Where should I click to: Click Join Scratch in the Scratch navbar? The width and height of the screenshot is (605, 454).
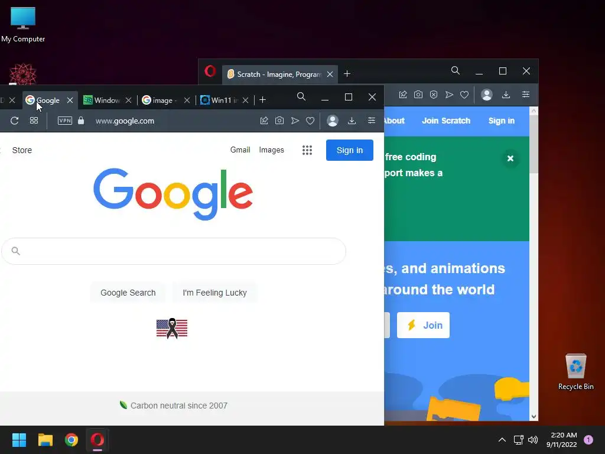click(x=446, y=121)
